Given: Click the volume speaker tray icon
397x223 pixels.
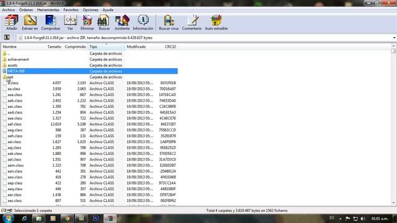Looking at the screenshot, I should point(362,219).
